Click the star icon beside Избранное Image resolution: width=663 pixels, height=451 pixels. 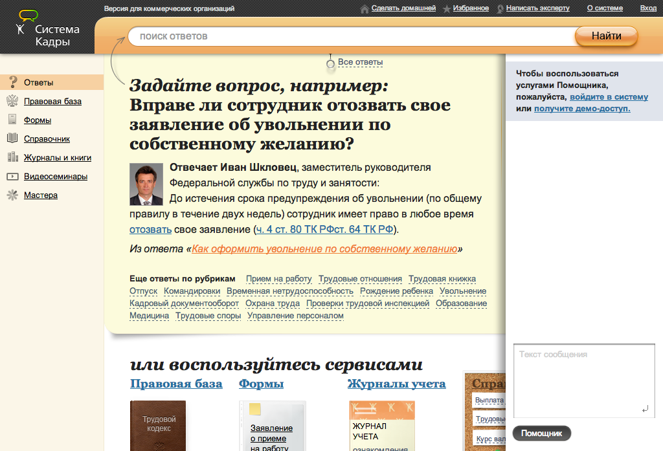(447, 9)
